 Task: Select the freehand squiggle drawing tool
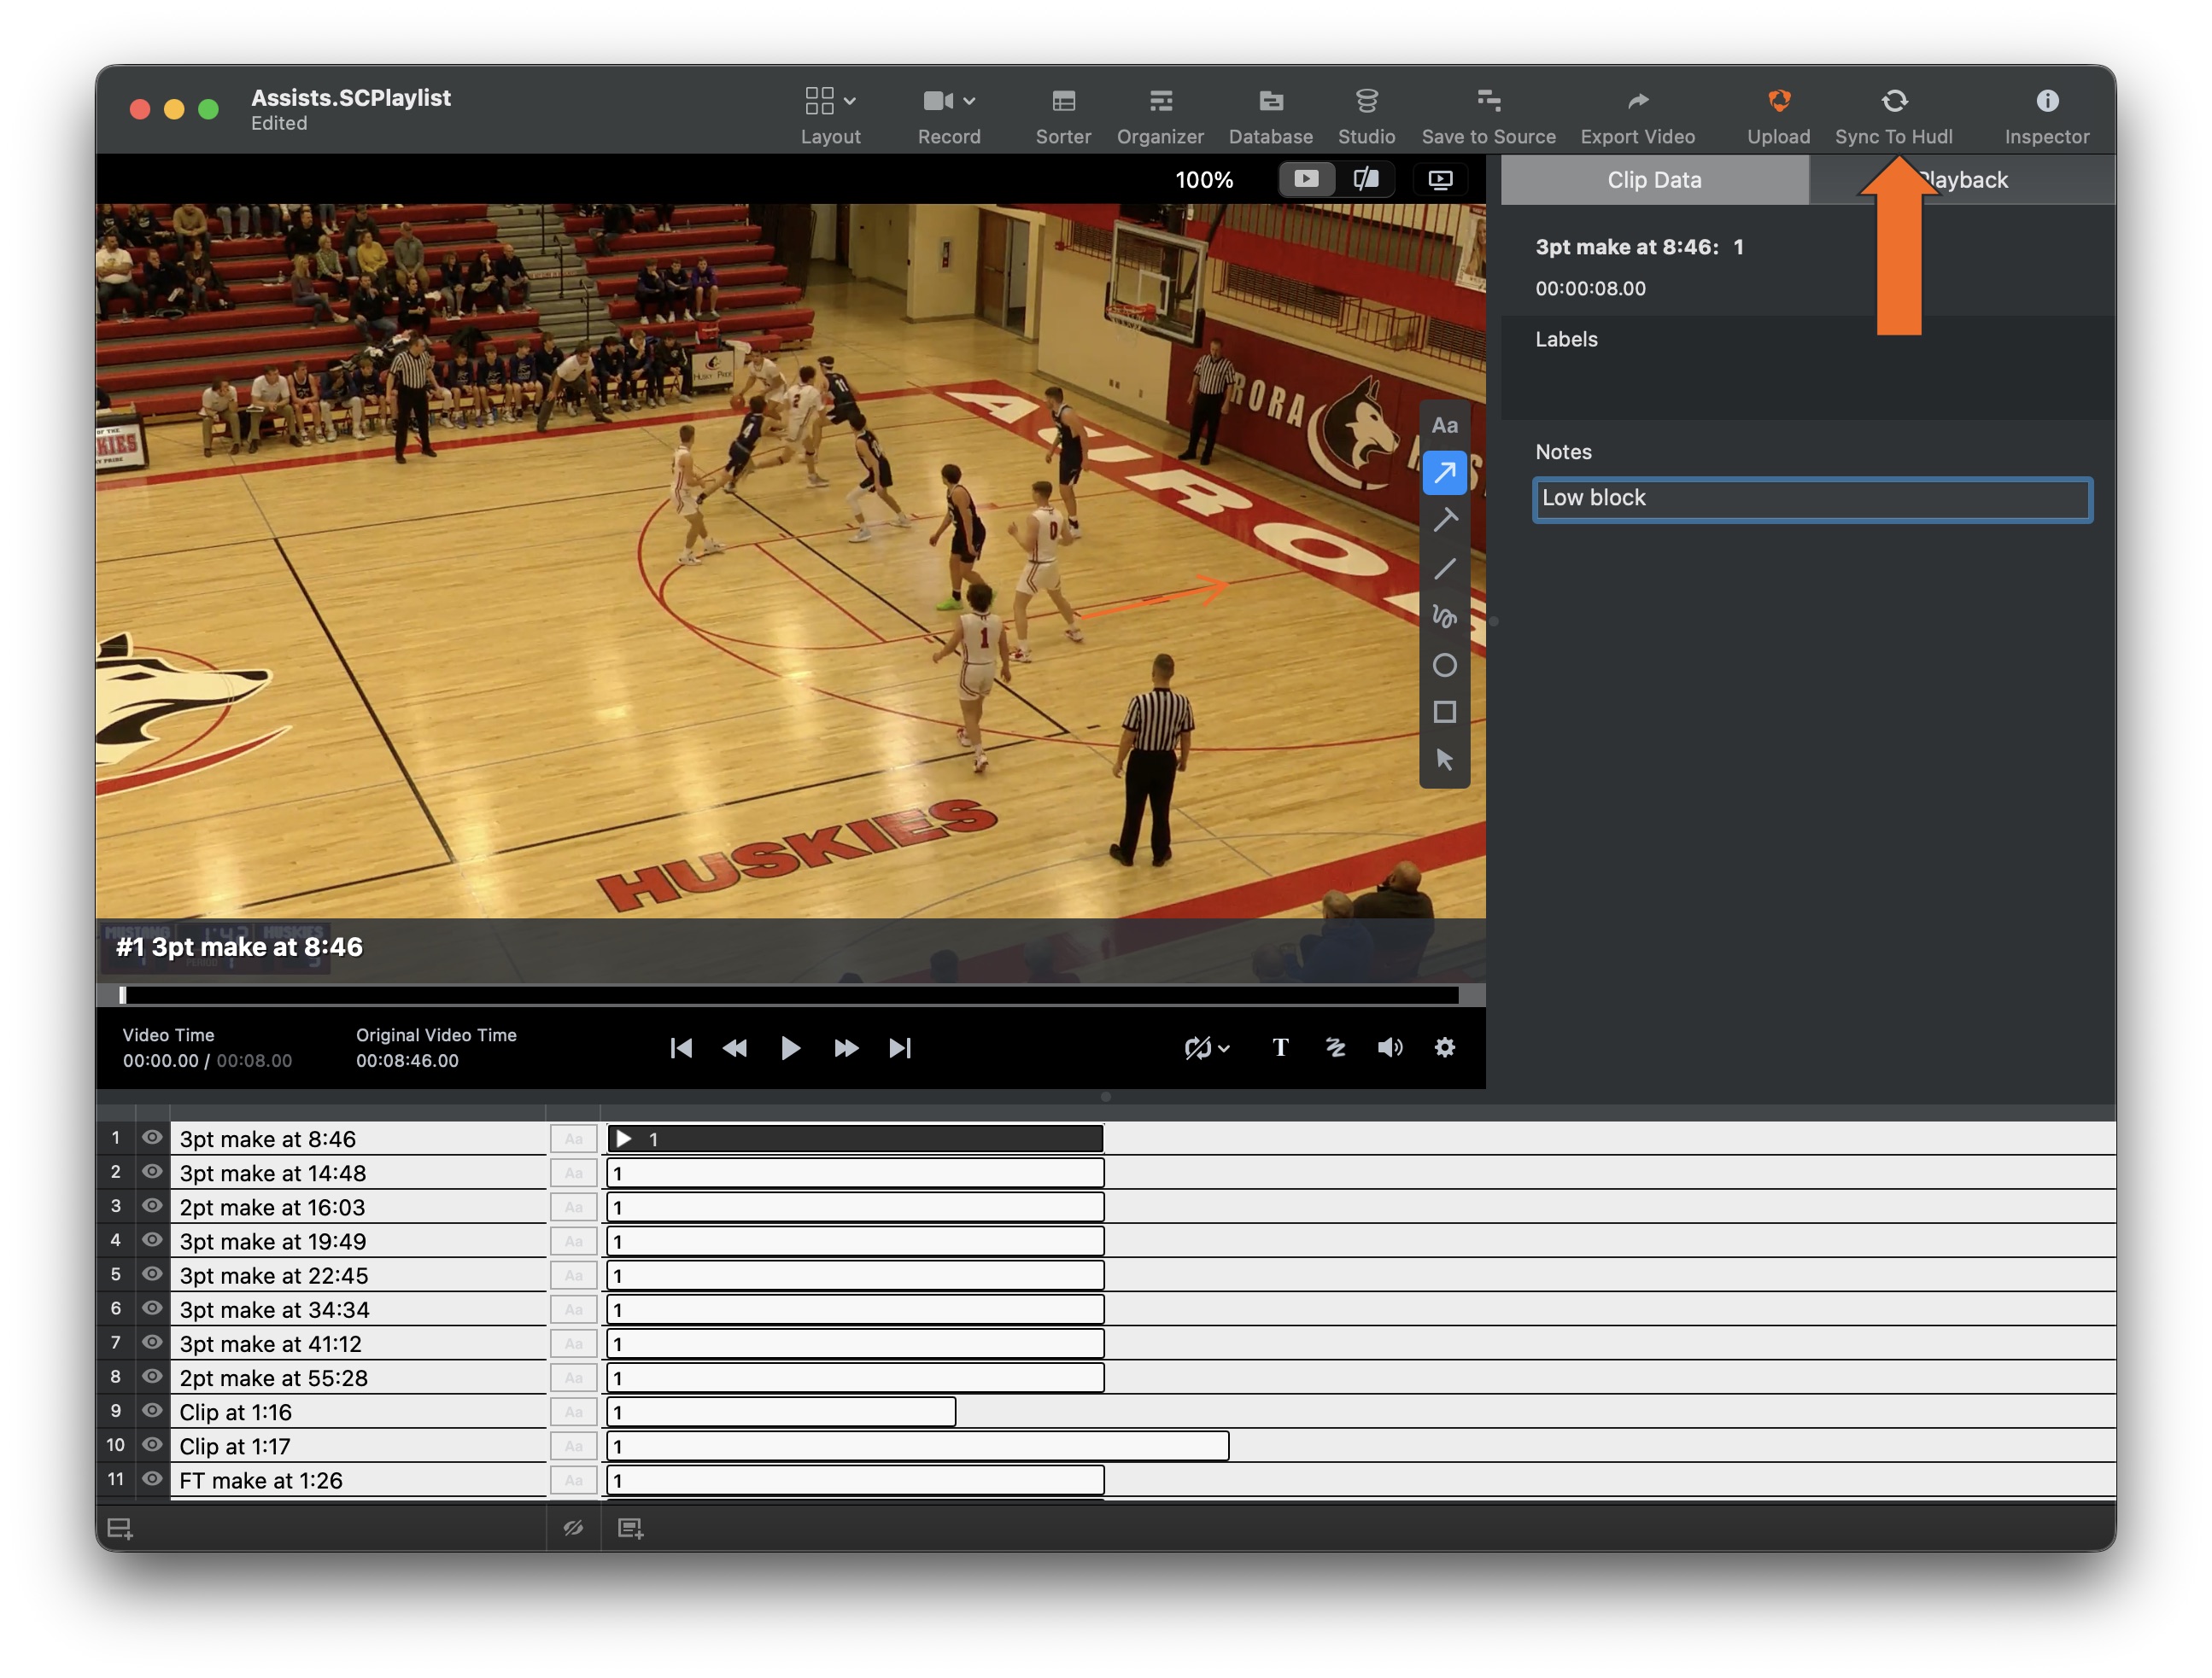point(1444,616)
